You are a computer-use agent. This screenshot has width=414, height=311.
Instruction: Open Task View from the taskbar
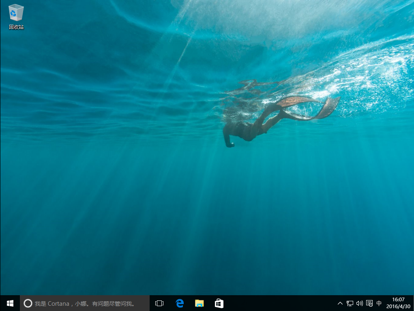[x=159, y=303]
